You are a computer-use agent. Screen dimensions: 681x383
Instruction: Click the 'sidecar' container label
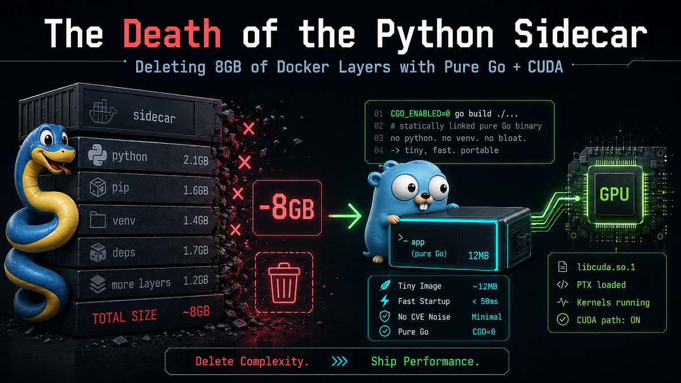[154, 116]
